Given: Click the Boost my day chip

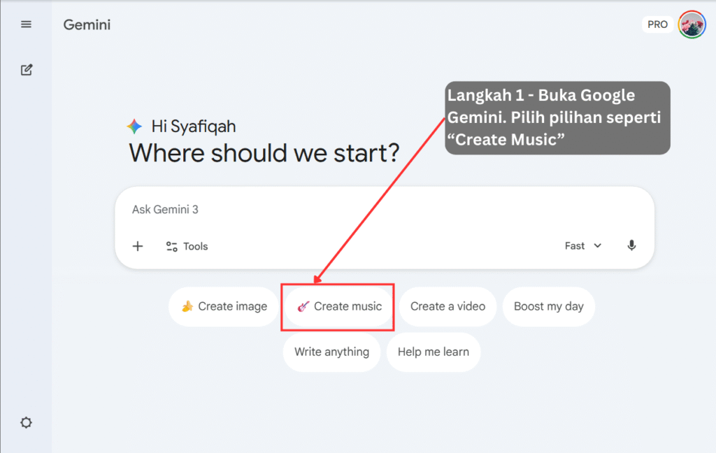Looking at the screenshot, I should (548, 306).
